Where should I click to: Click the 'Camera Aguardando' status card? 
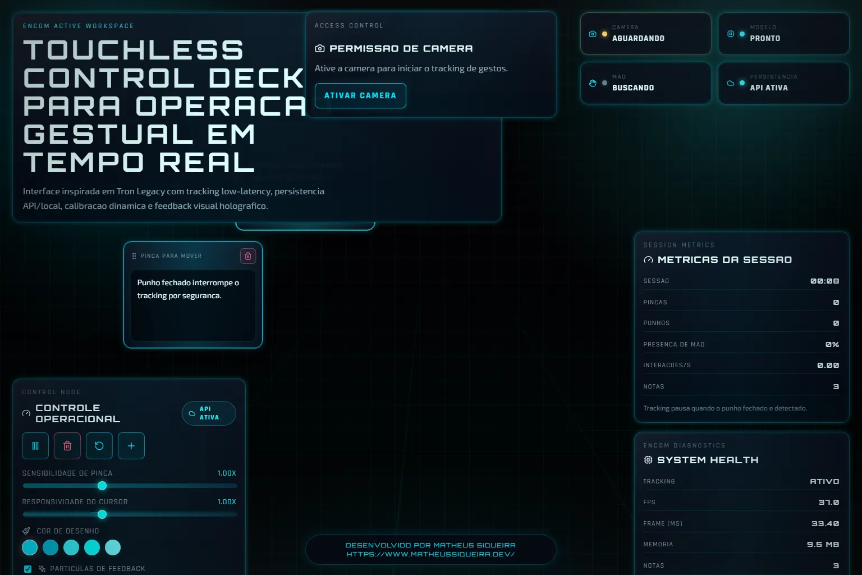coord(646,34)
